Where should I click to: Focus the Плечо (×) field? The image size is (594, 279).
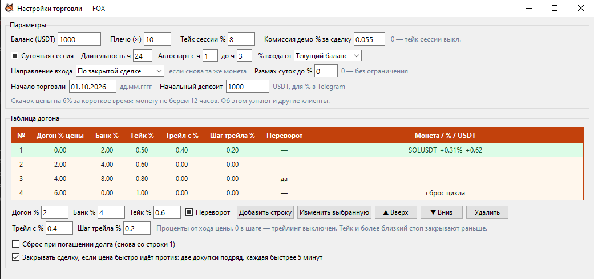tap(157, 39)
